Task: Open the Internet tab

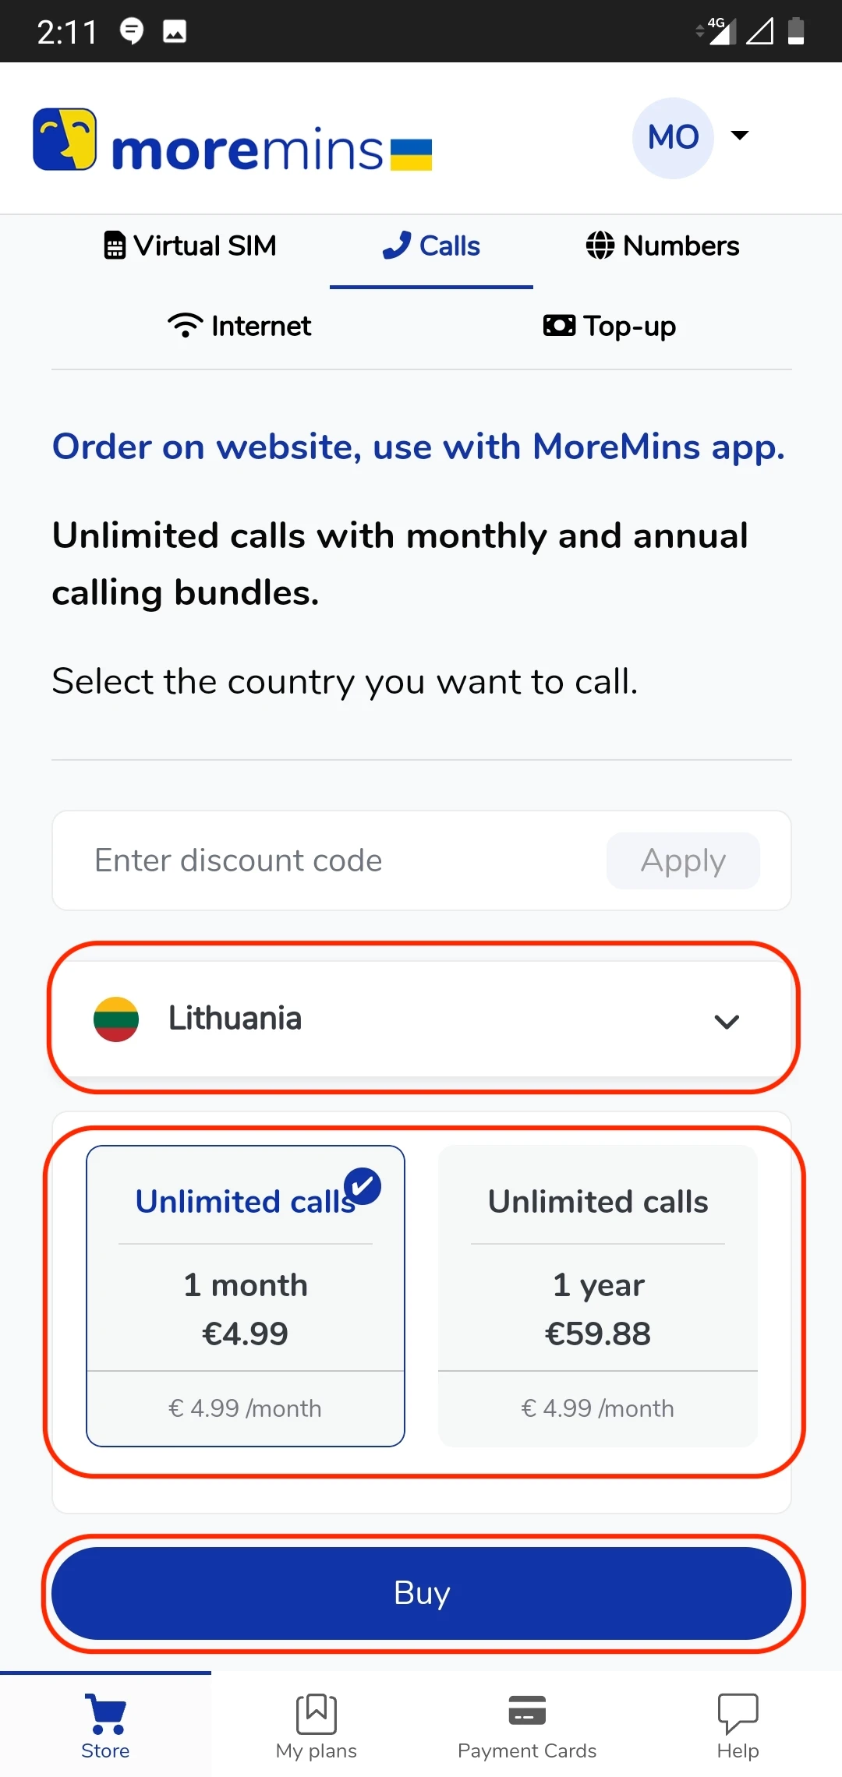Action: 239,326
